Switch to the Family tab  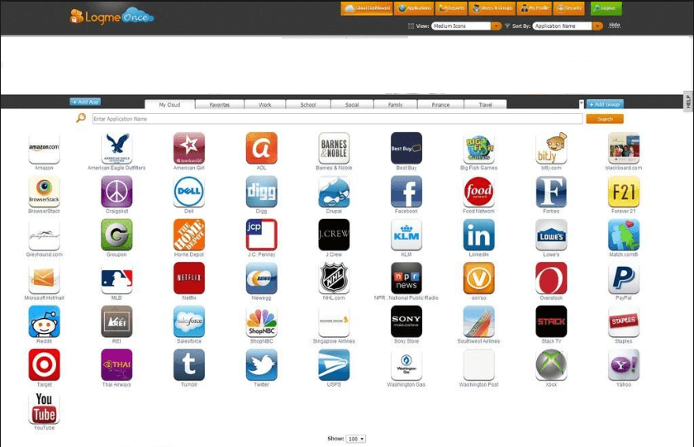[x=395, y=105]
